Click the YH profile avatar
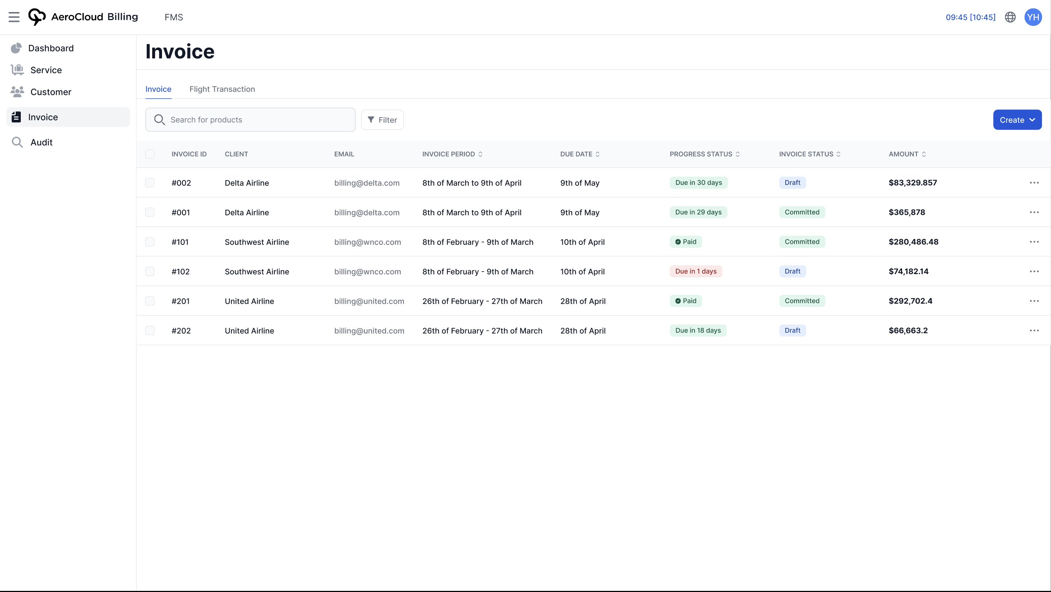This screenshot has height=592, width=1051. [1033, 17]
